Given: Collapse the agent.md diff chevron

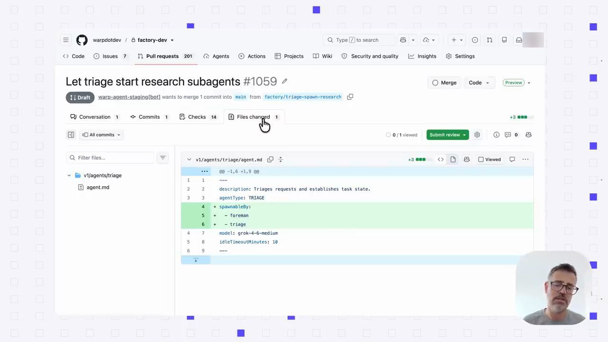Looking at the screenshot, I should [x=189, y=160].
